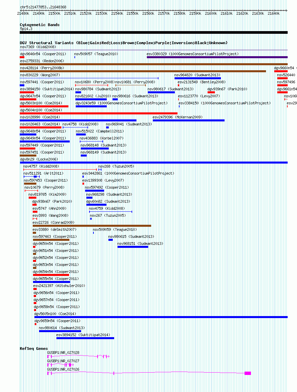Select dgv5604n100 (Coe2014) label

point(41,110)
